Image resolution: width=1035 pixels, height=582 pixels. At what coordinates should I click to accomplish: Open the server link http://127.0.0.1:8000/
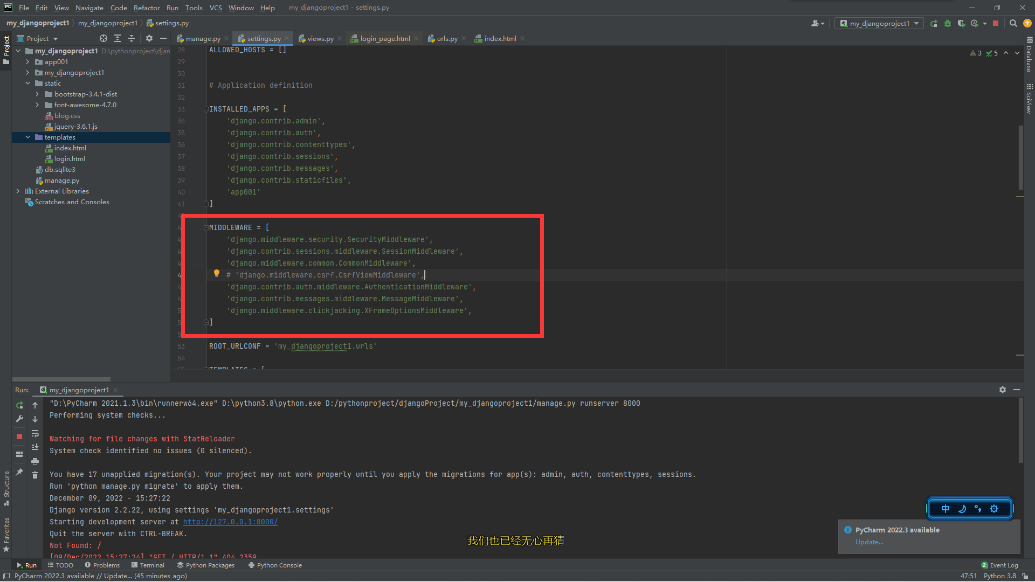point(230,522)
